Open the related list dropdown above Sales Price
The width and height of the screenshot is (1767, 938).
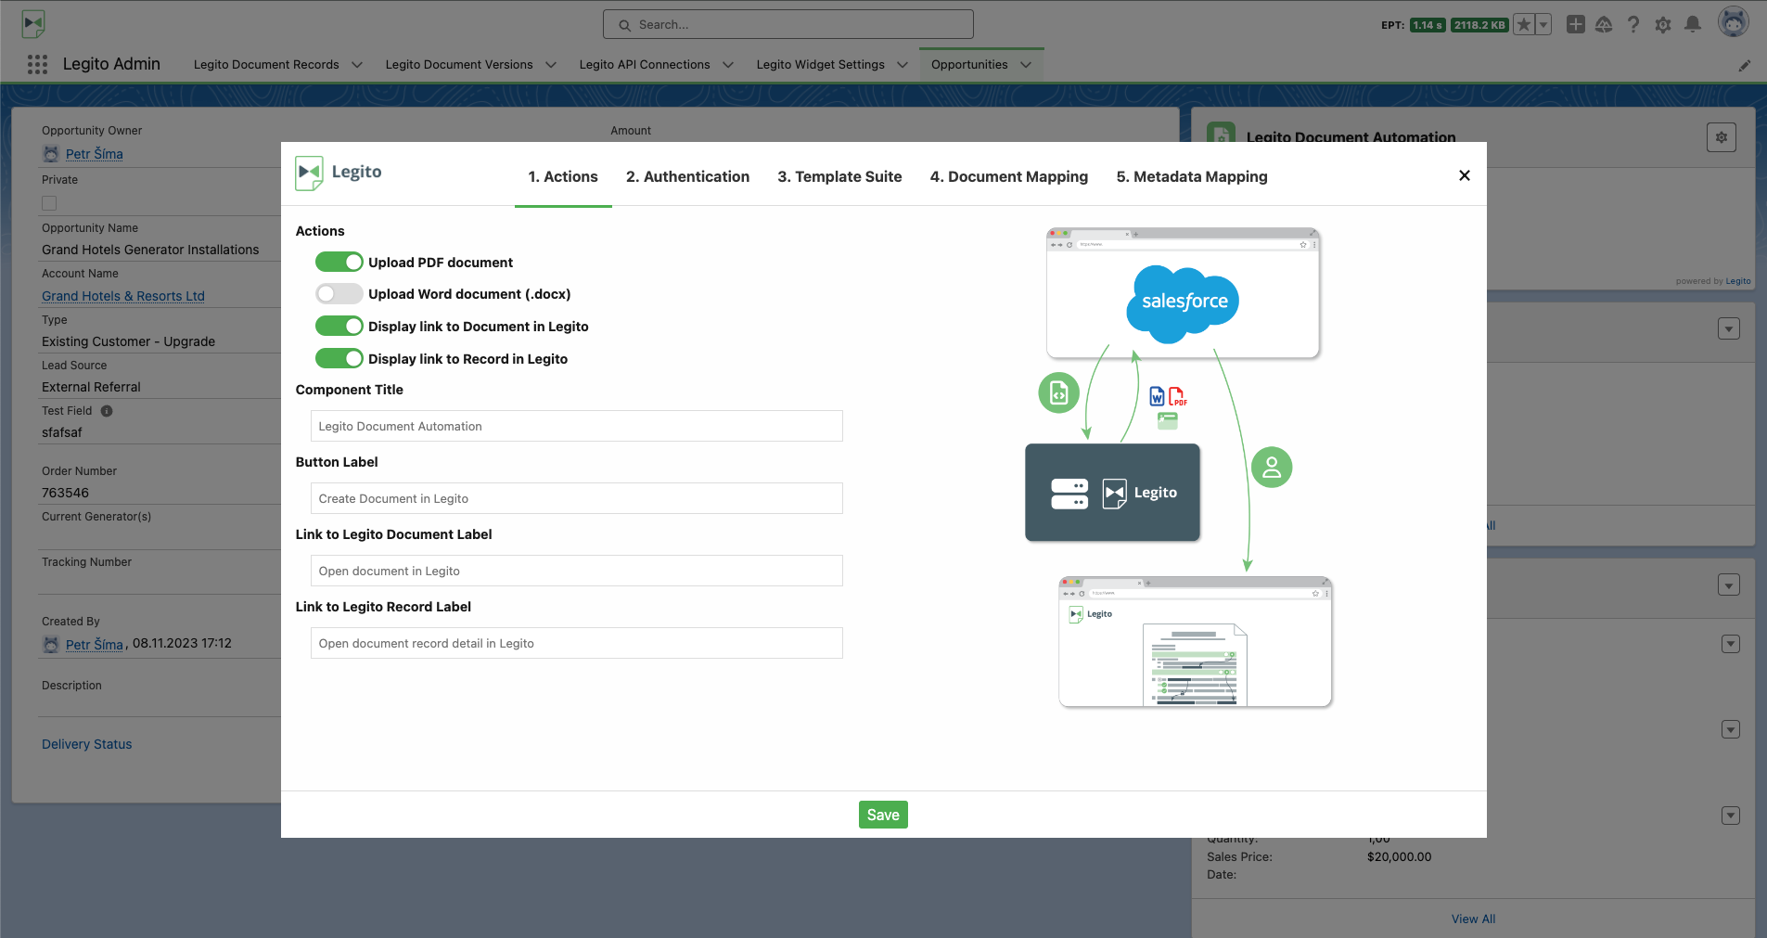click(x=1730, y=816)
